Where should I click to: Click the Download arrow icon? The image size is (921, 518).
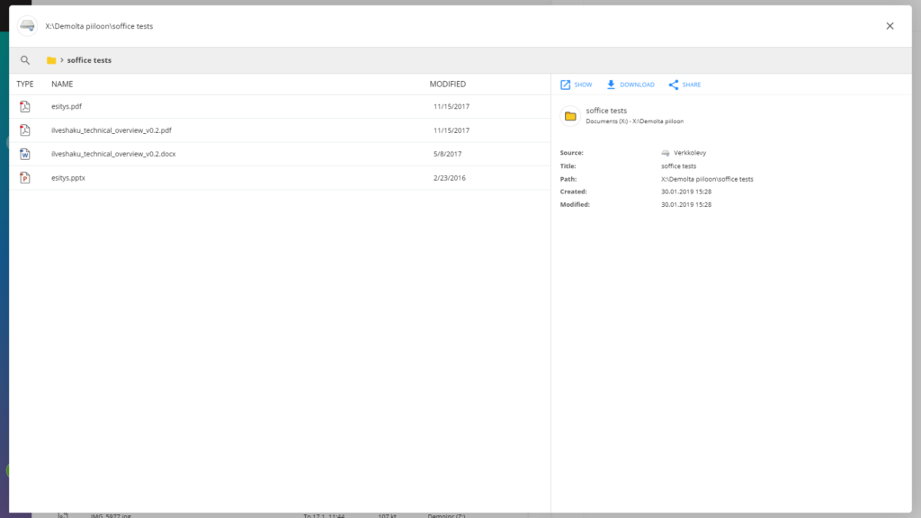[611, 85]
